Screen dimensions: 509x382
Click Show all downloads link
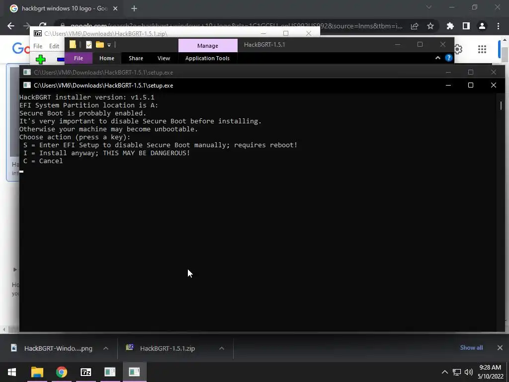coord(471,348)
